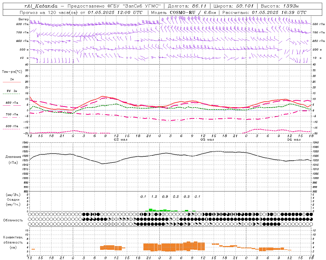Click the '1.2' precipitation amount value
Screen dimensions: 326x260
point(154,197)
